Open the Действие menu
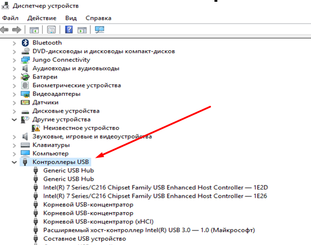Screen dimensions: 311x245 click(x=42, y=18)
